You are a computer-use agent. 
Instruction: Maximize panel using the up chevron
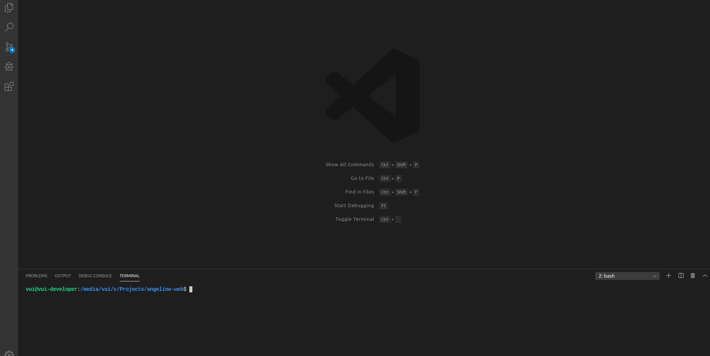[x=705, y=276]
